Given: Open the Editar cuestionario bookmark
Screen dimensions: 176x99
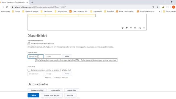Looking at the screenshot, I should (x=125, y=12).
